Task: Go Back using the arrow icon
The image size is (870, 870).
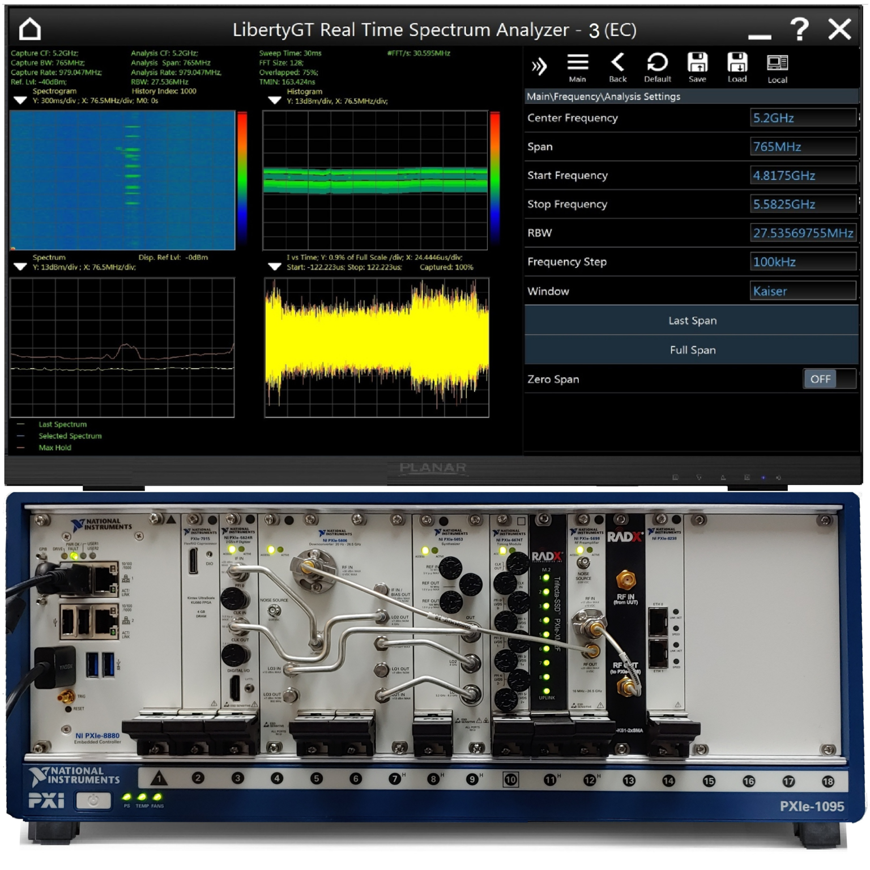Action: coord(617,62)
